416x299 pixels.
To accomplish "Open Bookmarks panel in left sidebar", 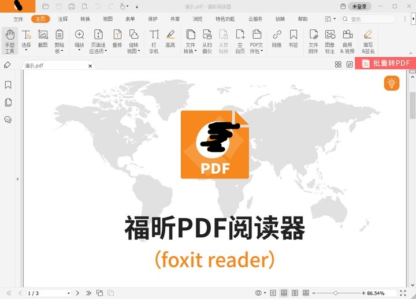I will [x=8, y=85].
